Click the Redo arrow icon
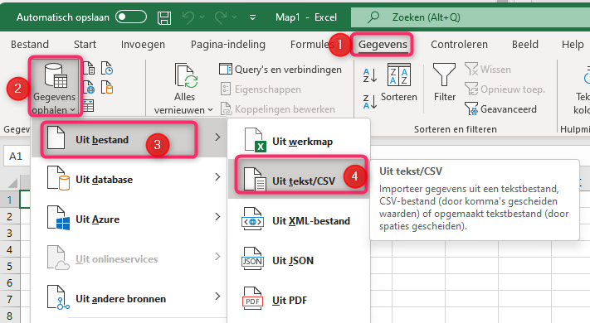This screenshot has height=323, width=590. click(x=221, y=17)
